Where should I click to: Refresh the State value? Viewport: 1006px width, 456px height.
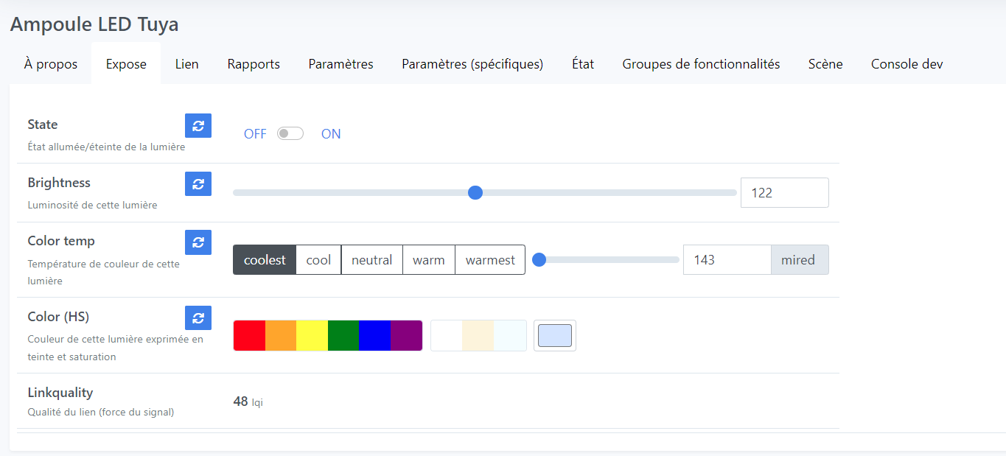(198, 126)
